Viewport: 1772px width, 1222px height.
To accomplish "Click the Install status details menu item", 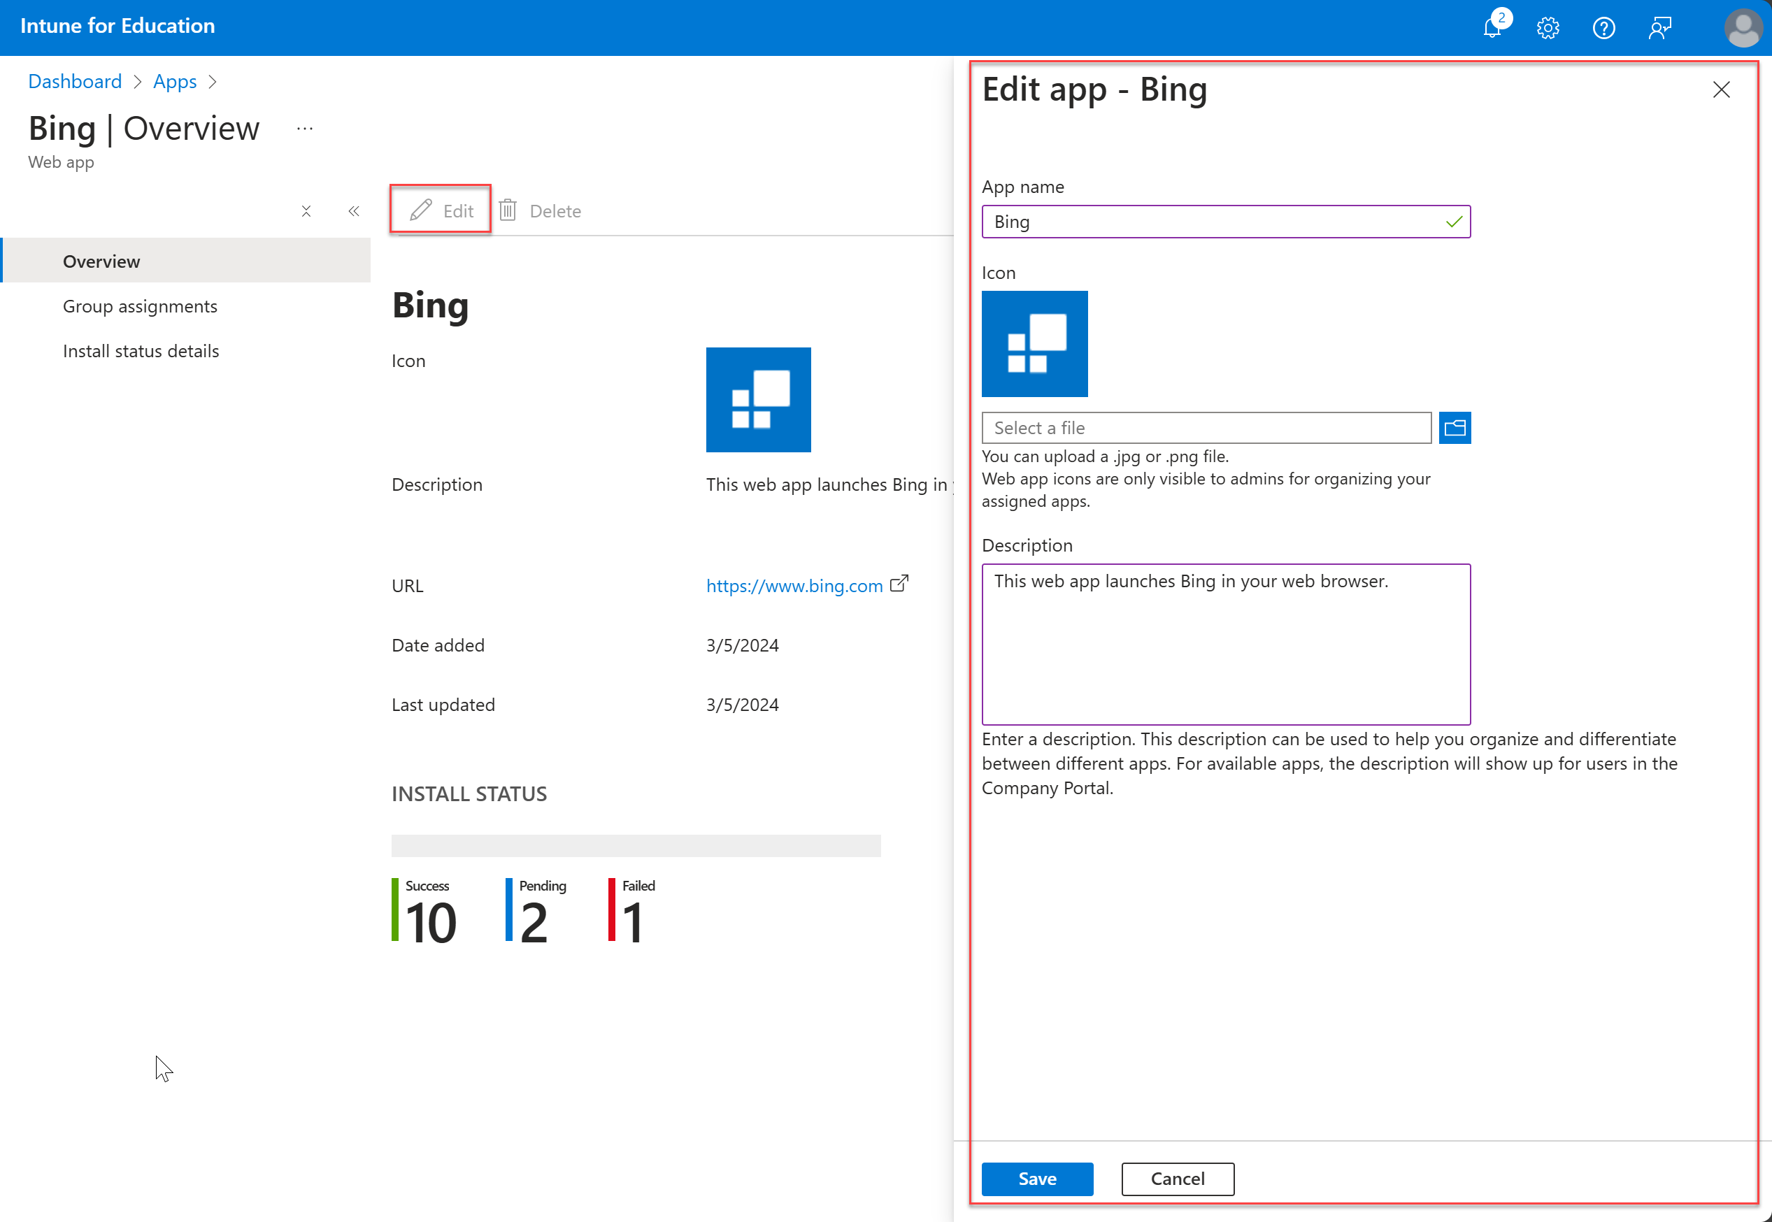I will tap(141, 350).
